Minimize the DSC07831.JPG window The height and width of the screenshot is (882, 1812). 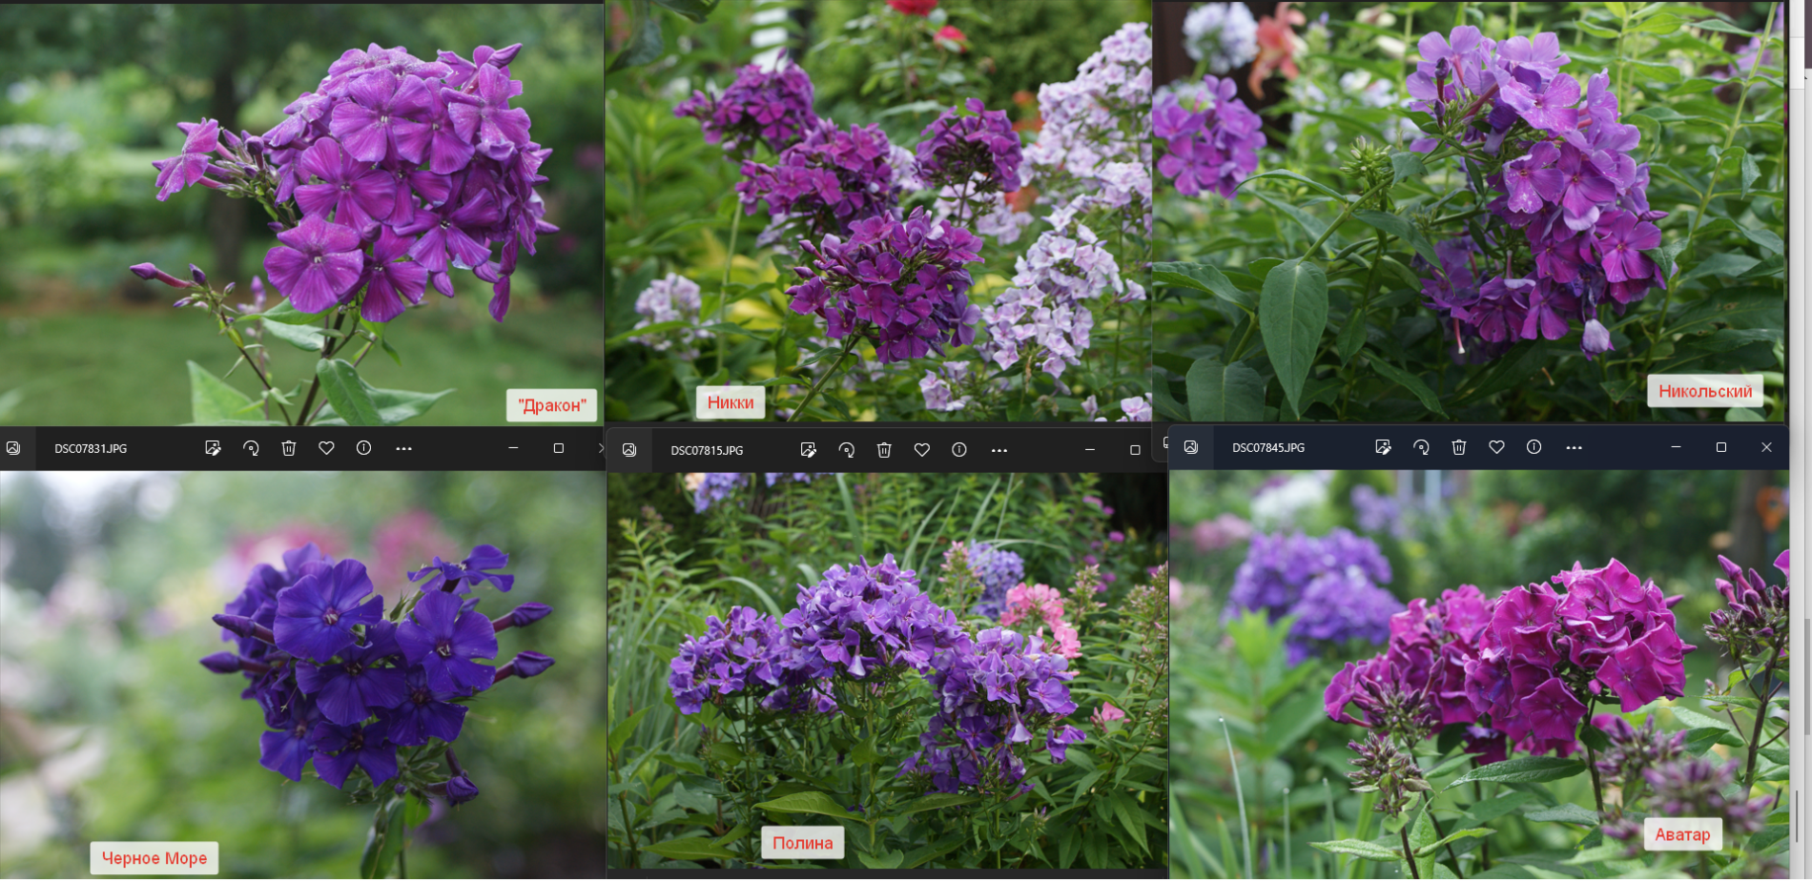point(513,448)
